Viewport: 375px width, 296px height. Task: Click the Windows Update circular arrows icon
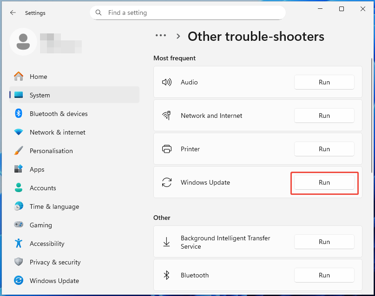click(167, 182)
